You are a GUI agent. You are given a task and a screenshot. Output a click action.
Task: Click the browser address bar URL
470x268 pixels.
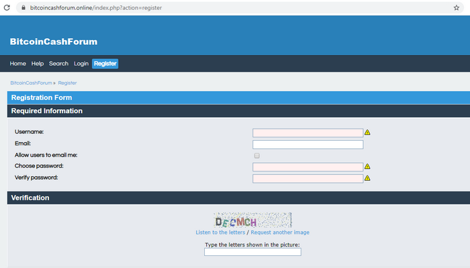click(x=96, y=8)
